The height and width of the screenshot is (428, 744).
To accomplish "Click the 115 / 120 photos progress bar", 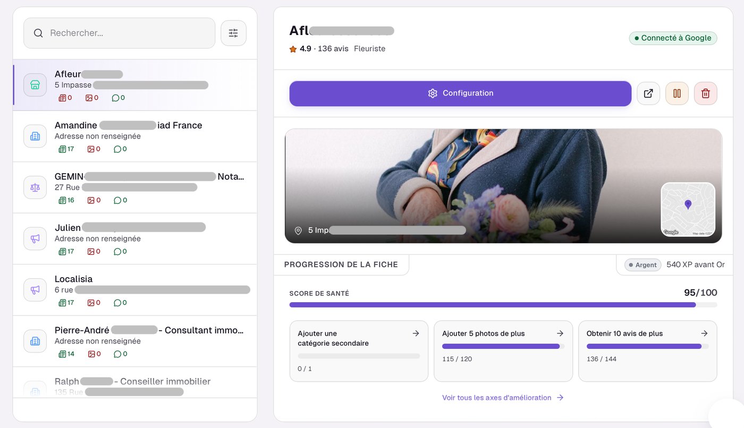I will coord(503,346).
